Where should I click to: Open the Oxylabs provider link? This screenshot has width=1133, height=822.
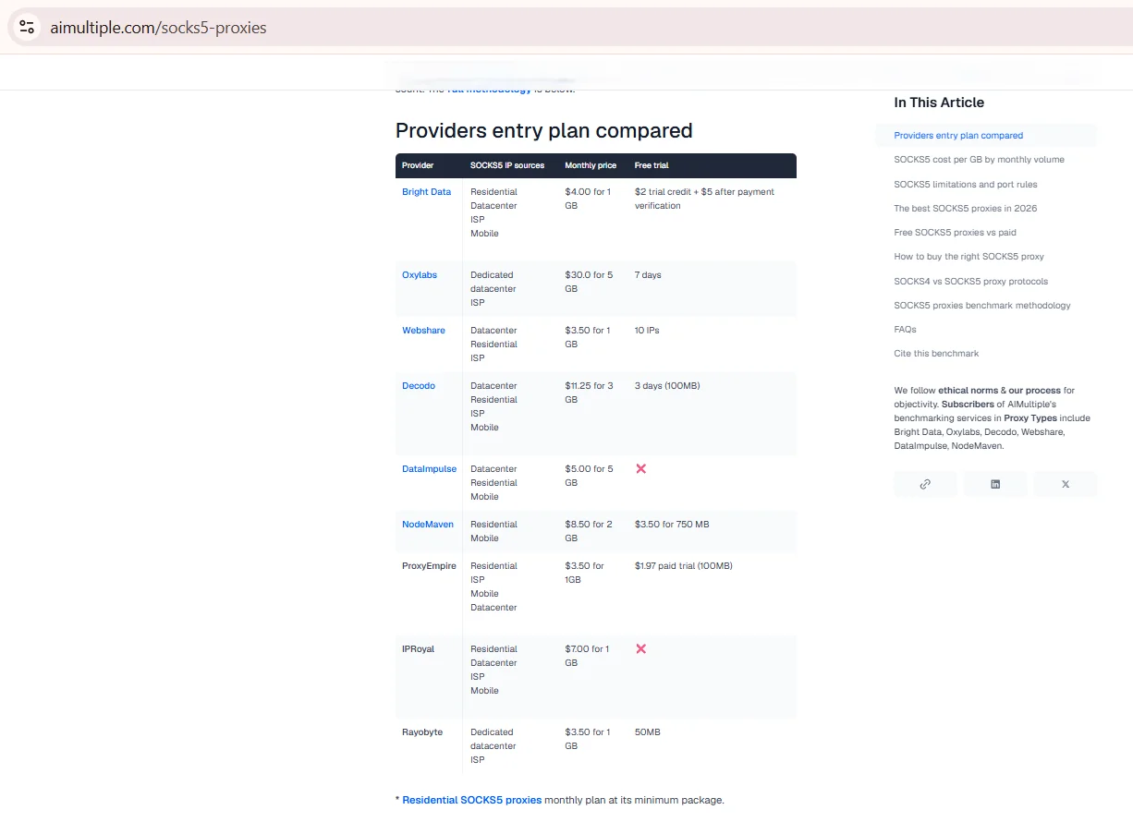420,274
